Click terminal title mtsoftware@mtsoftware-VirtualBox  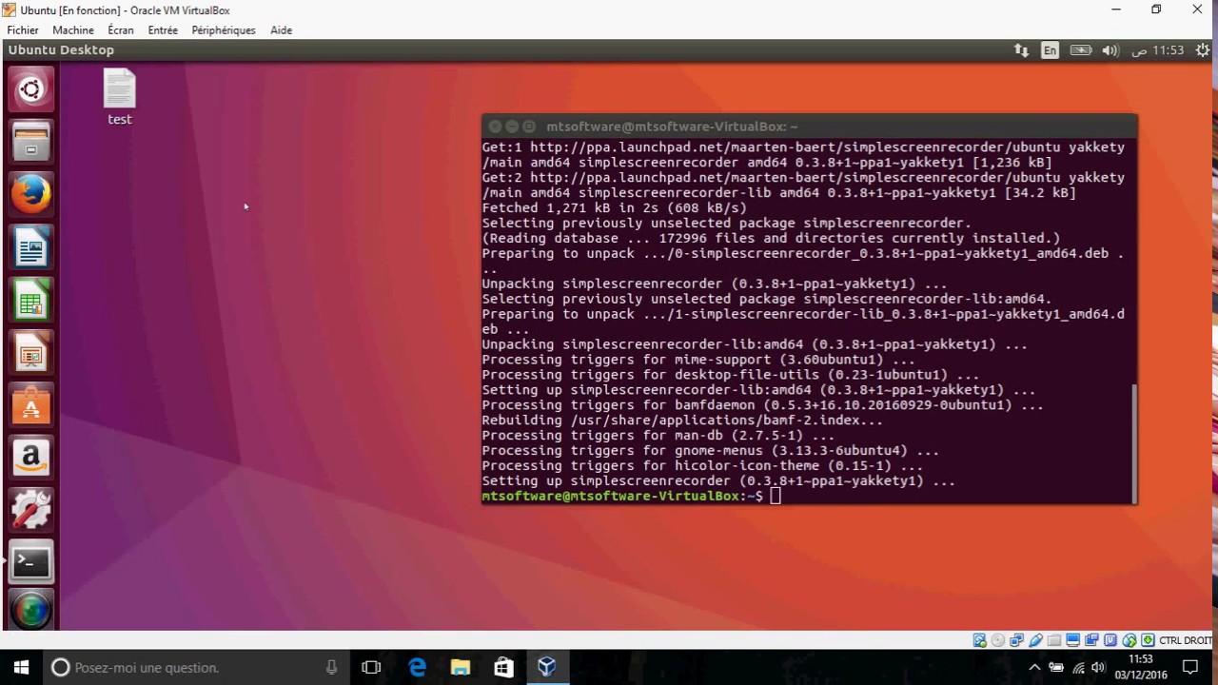click(672, 126)
